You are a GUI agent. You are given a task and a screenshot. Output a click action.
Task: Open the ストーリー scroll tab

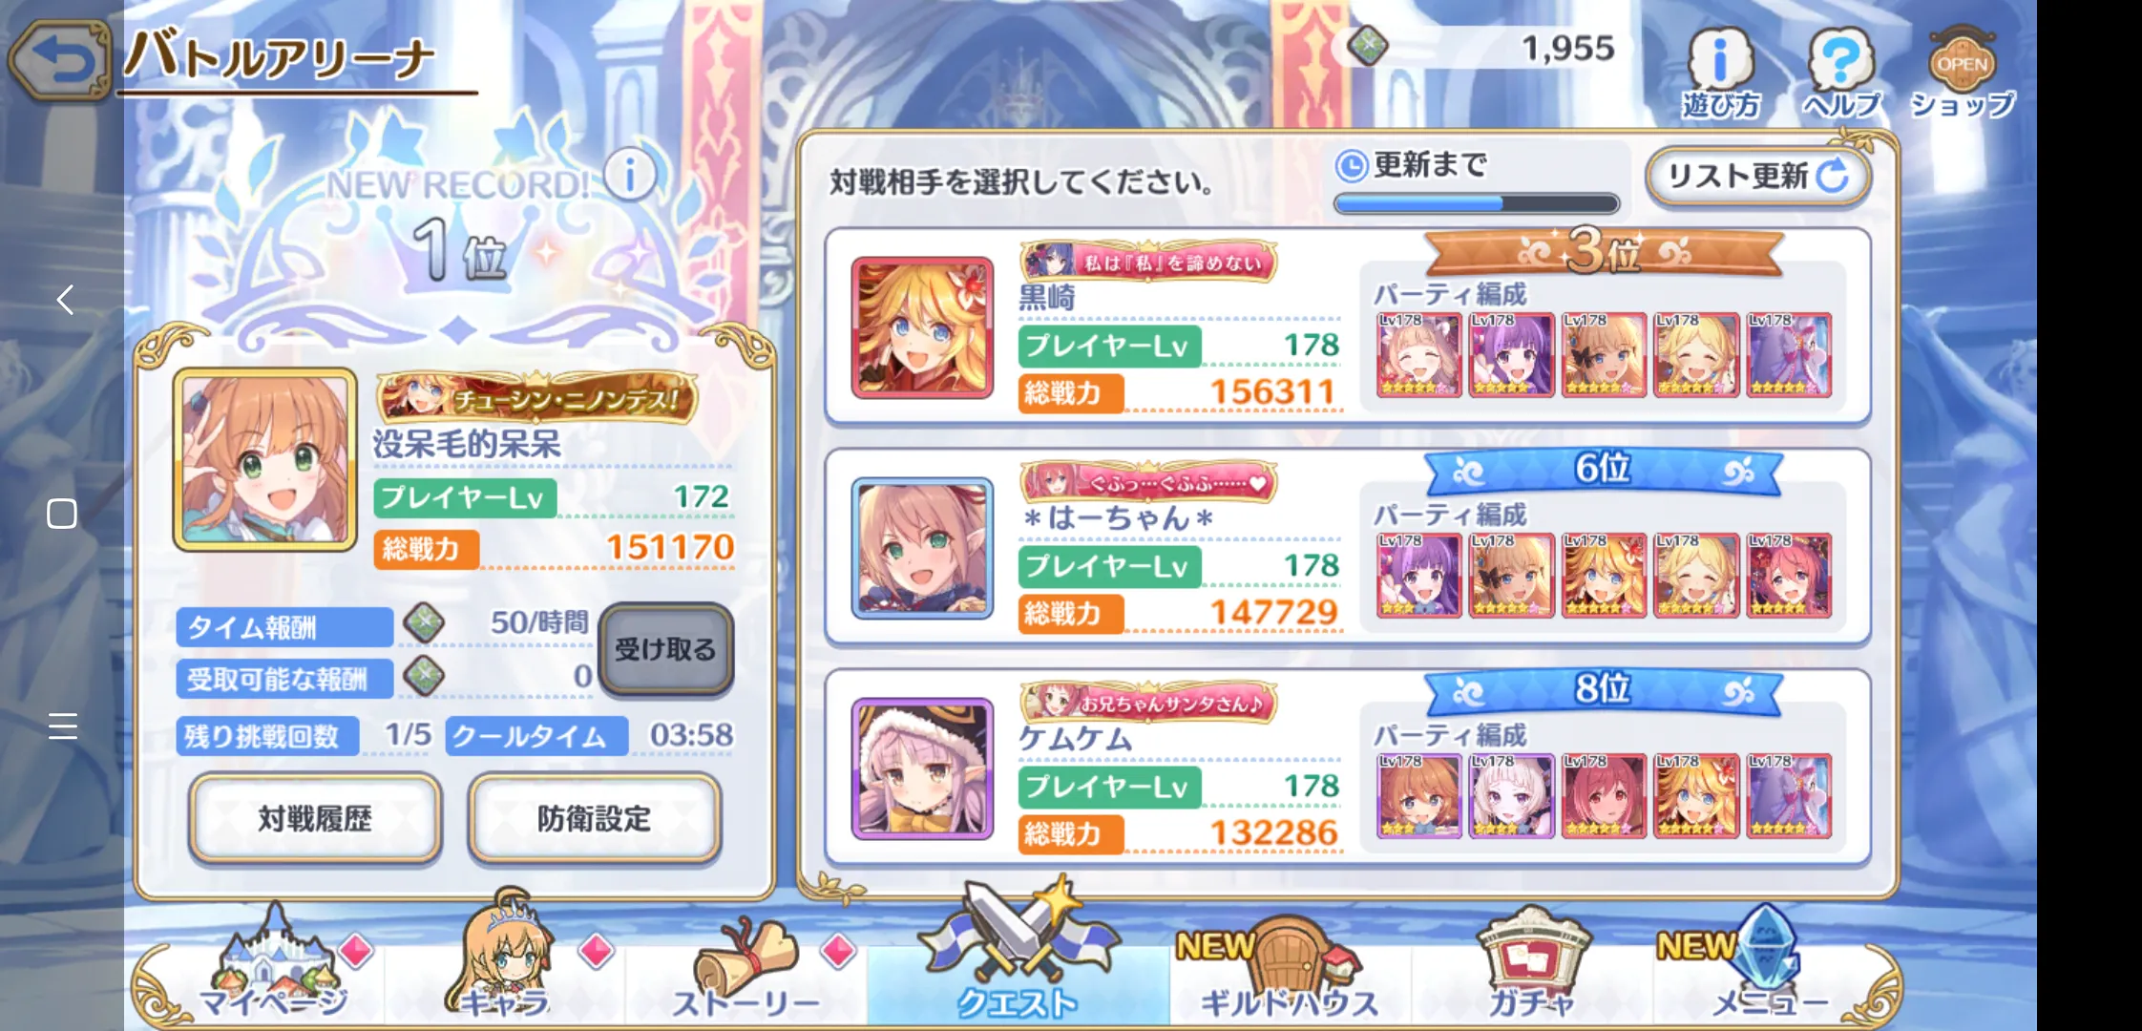[745, 969]
